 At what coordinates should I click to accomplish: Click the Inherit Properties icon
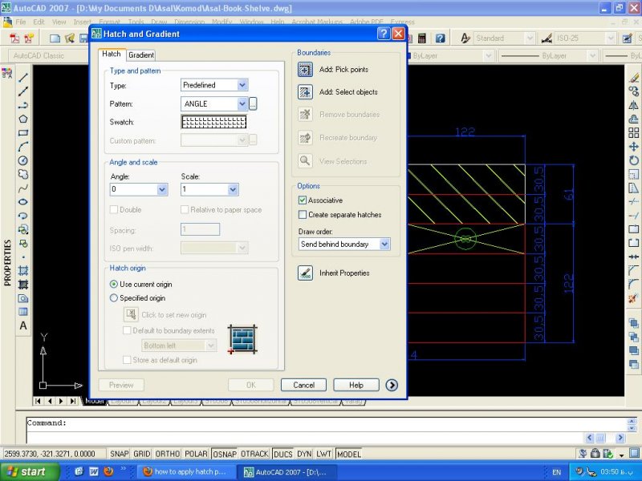tap(305, 273)
